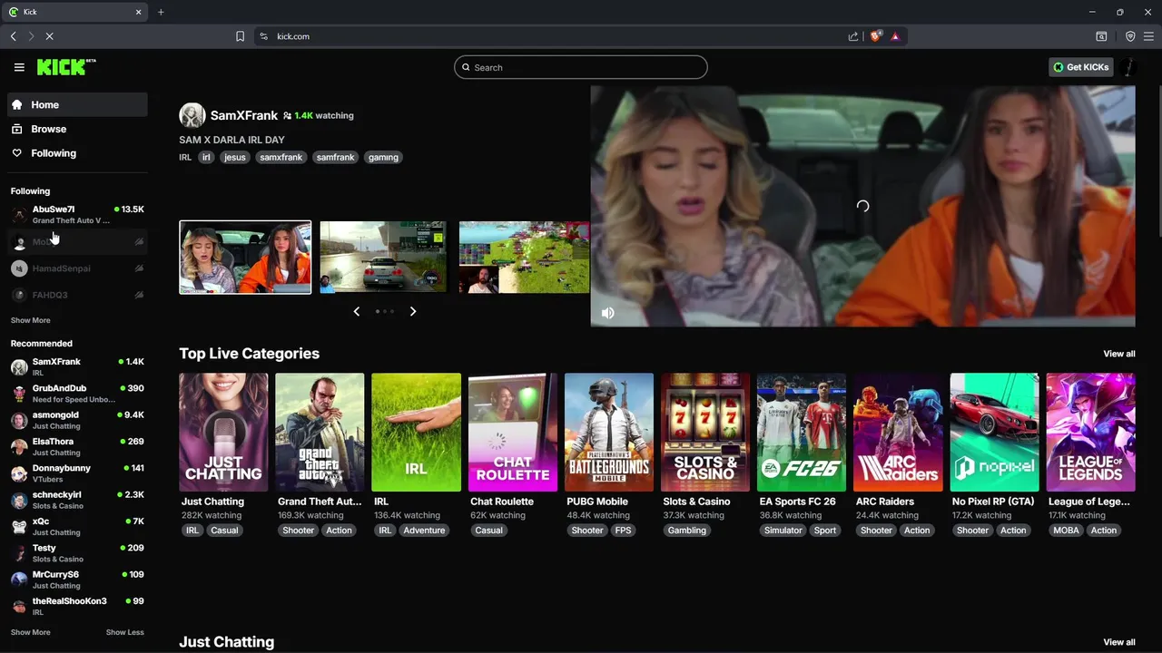Click SamXFrank avatar in featured header
Image resolution: width=1162 pixels, height=653 pixels.
[x=192, y=115]
